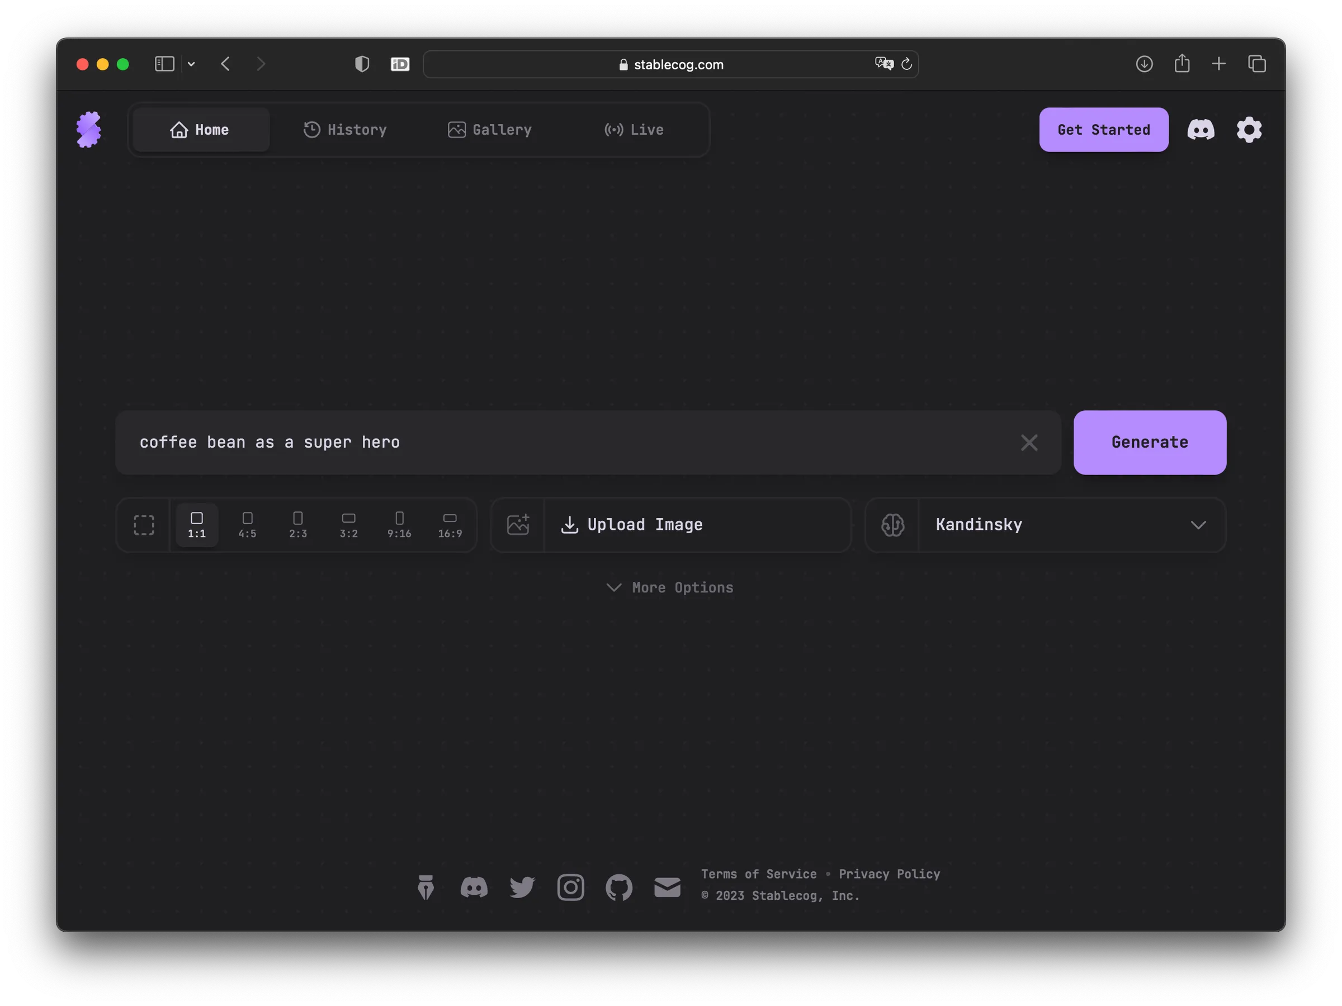Screen dimensions: 1342x1006
Task: Open Discord via the header icon
Action: [x=1201, y=130]
